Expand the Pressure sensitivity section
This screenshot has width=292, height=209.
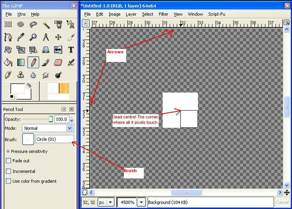(x=9, y=151)
